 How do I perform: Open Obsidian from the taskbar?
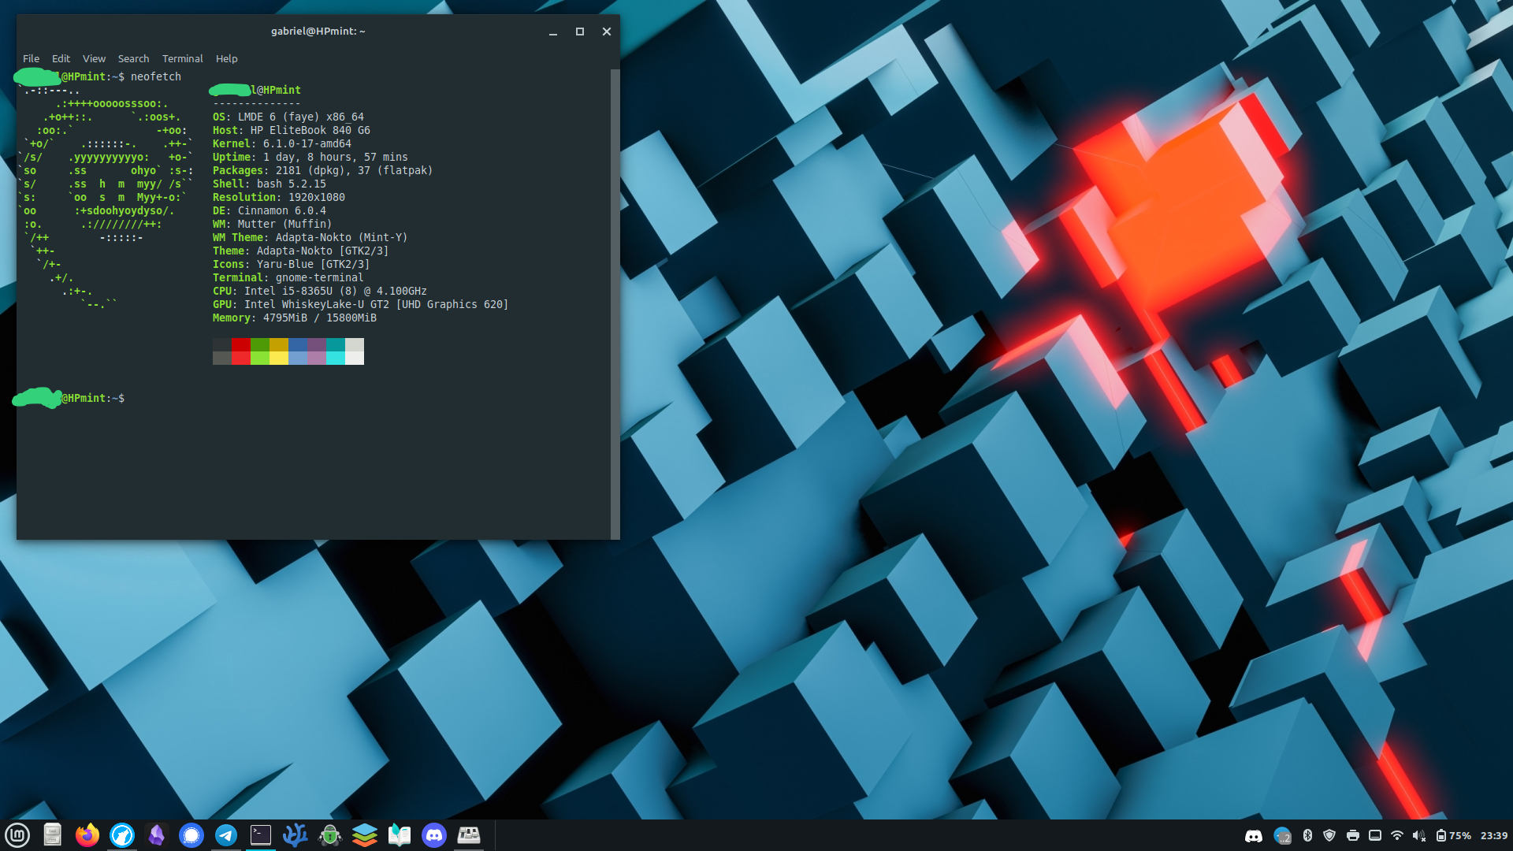[x=157, y=834]
